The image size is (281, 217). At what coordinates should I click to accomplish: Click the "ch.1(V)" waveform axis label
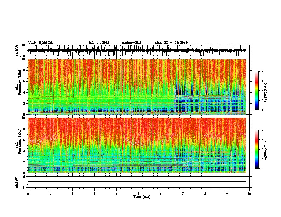(x=17, y=50)
